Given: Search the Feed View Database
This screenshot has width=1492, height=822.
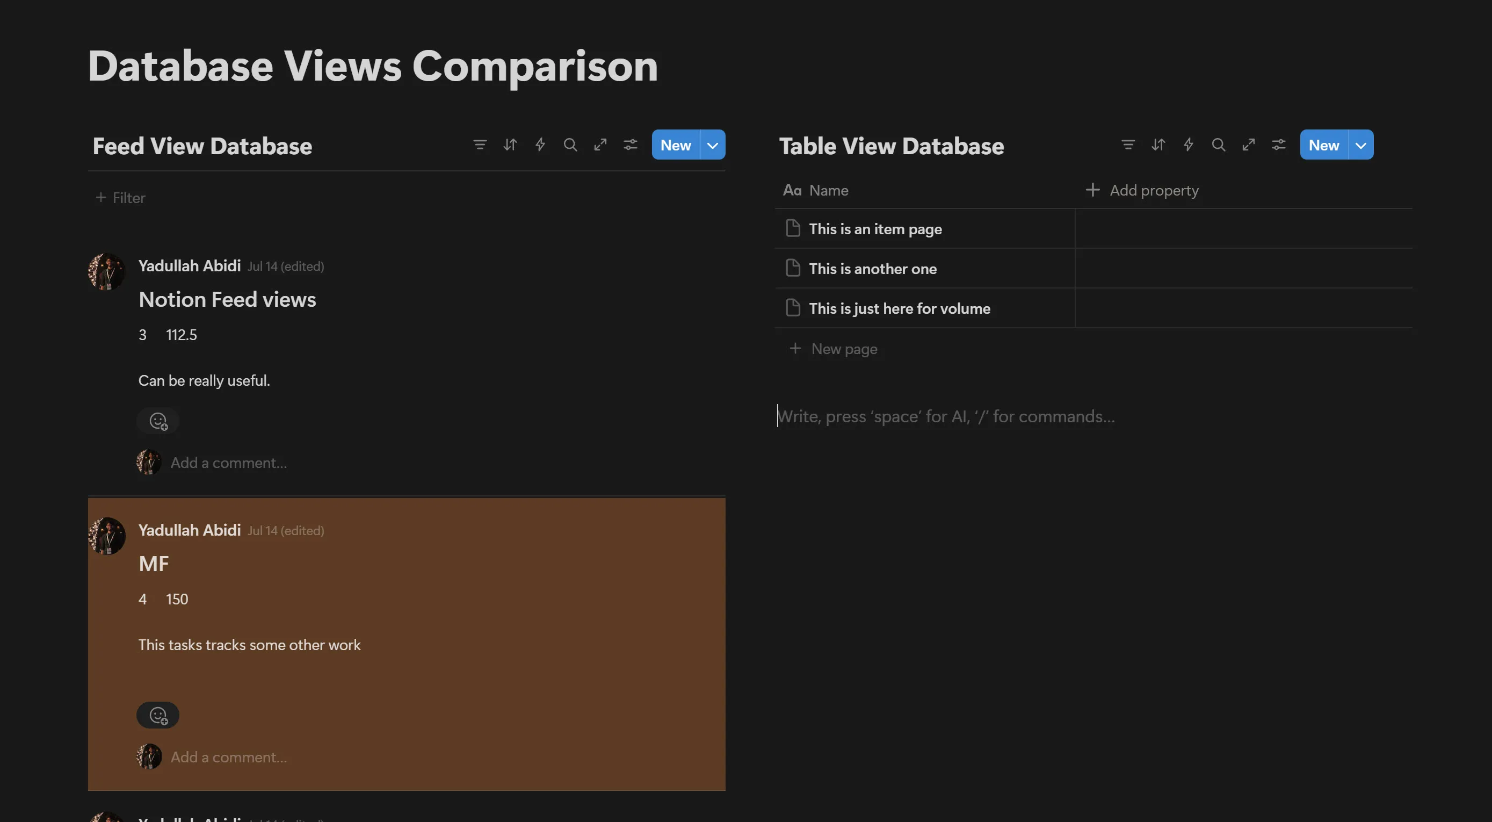Looking at the screenshot, I should click(x=570, y=145).
